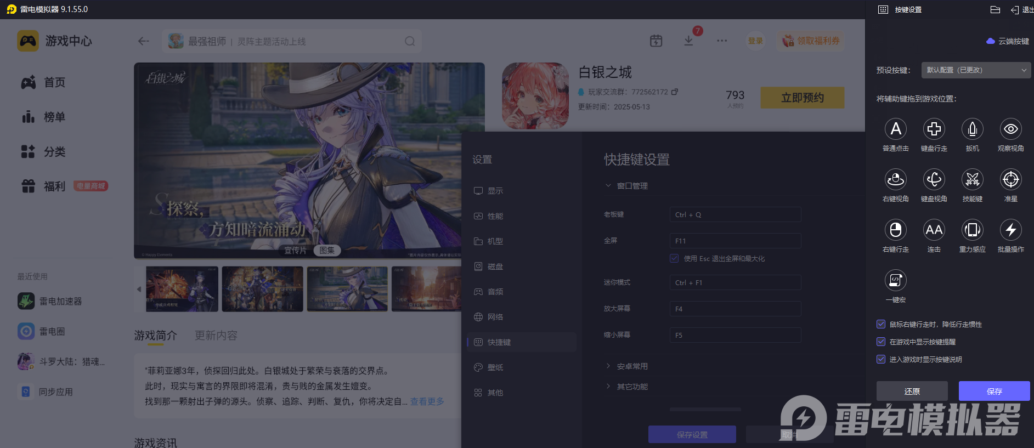
Task: Pick the 扳机 trigger key icon
Action: pyautogui.click(x=973, y=129)
